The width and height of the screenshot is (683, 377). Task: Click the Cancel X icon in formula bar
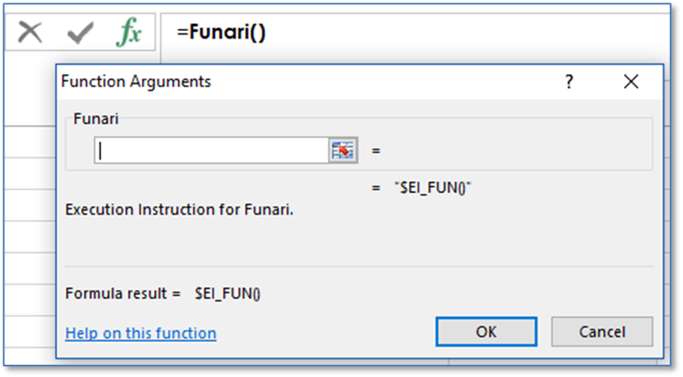click(x=30, y=33)
